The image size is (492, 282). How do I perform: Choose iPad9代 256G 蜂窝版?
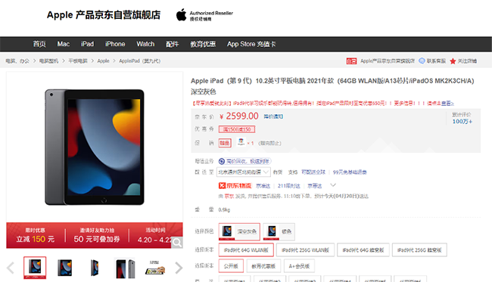tap(419, 250)
